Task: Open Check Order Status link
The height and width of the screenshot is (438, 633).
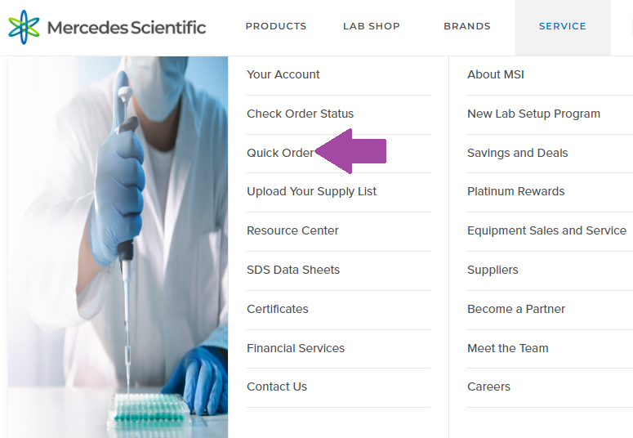Action: [301, 114]
